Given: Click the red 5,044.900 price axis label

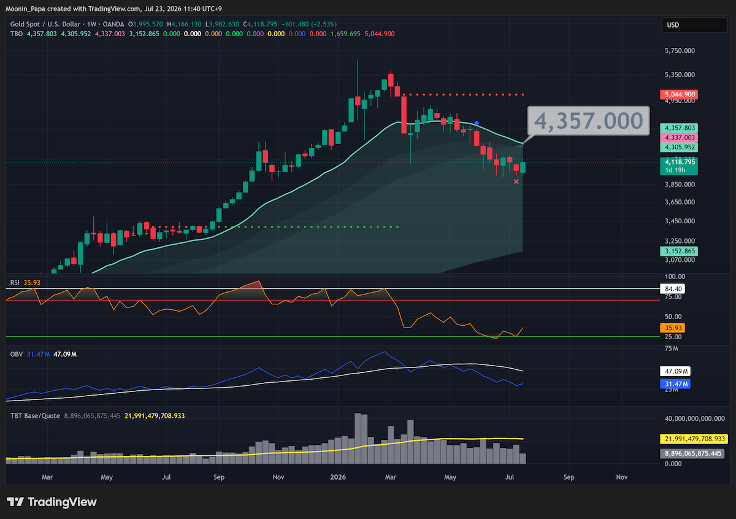Looking at the screenshot, I should pyautogui.click(x=679, y=94).
